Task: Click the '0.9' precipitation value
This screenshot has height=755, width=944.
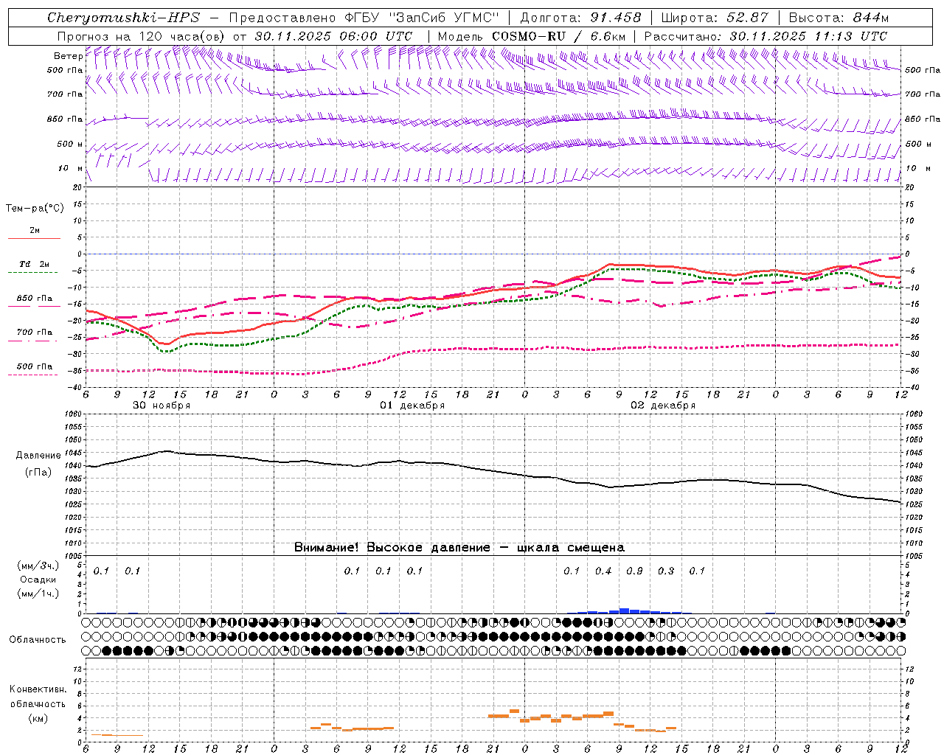Action: pos(634,571)
